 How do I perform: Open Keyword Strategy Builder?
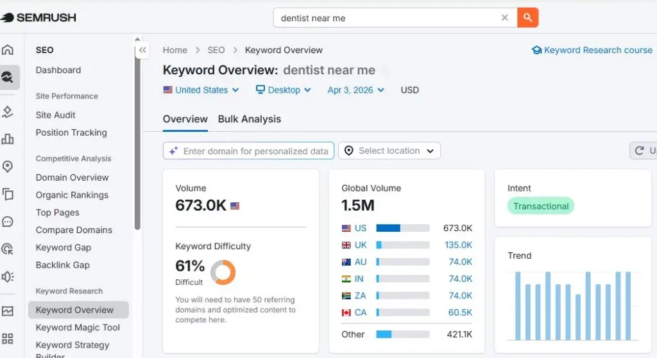click(x=73, y=350)
